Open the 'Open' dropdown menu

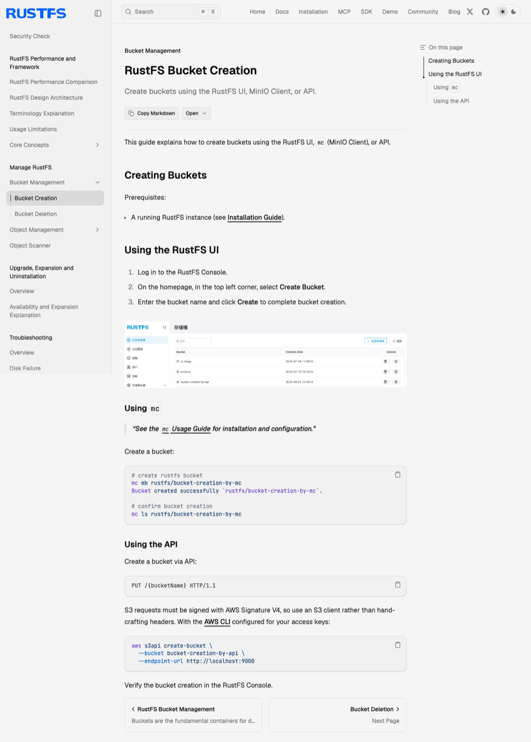[x=196, y=113]
